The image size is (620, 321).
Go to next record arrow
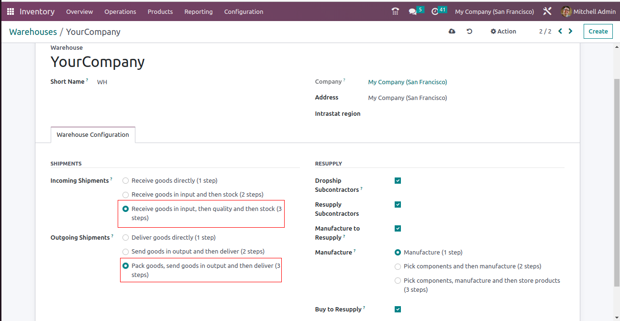click(x=570, y=32)
